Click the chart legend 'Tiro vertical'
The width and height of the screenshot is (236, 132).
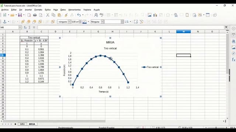150,67
